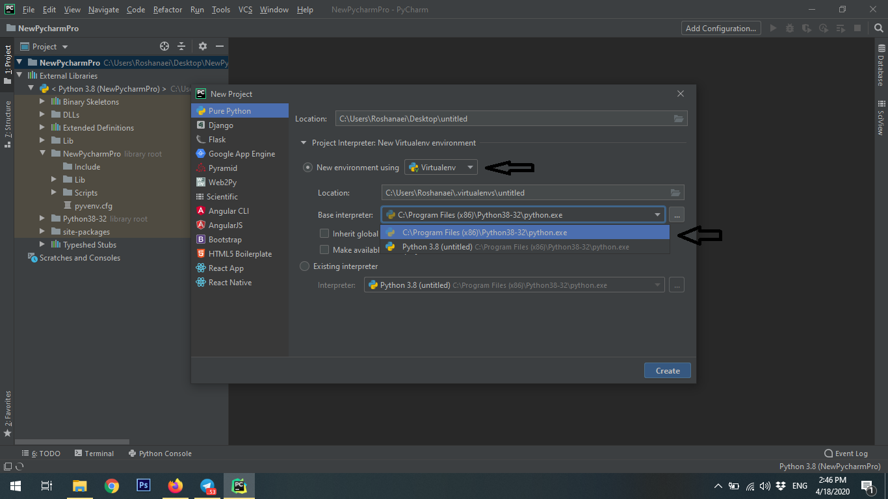
Task: Click Base interpreter dropdown arrow
Action: [x=658, y=215]
